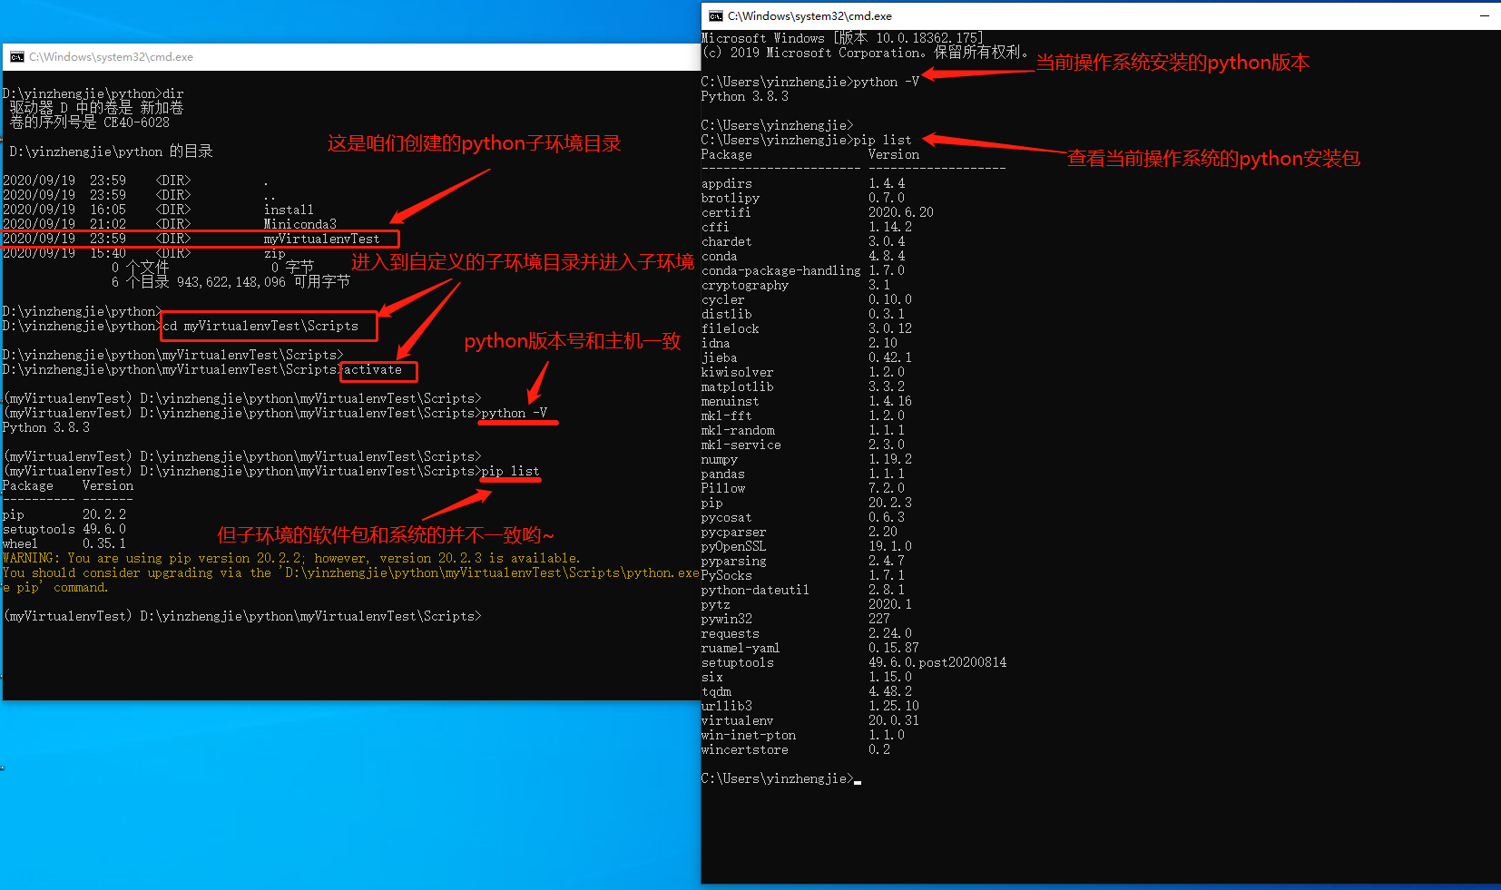The width and height of the screenshot is (1501, 890).
Task: Click the 'numpy' package entry in the pip list
Action: (x=719, y=459)
